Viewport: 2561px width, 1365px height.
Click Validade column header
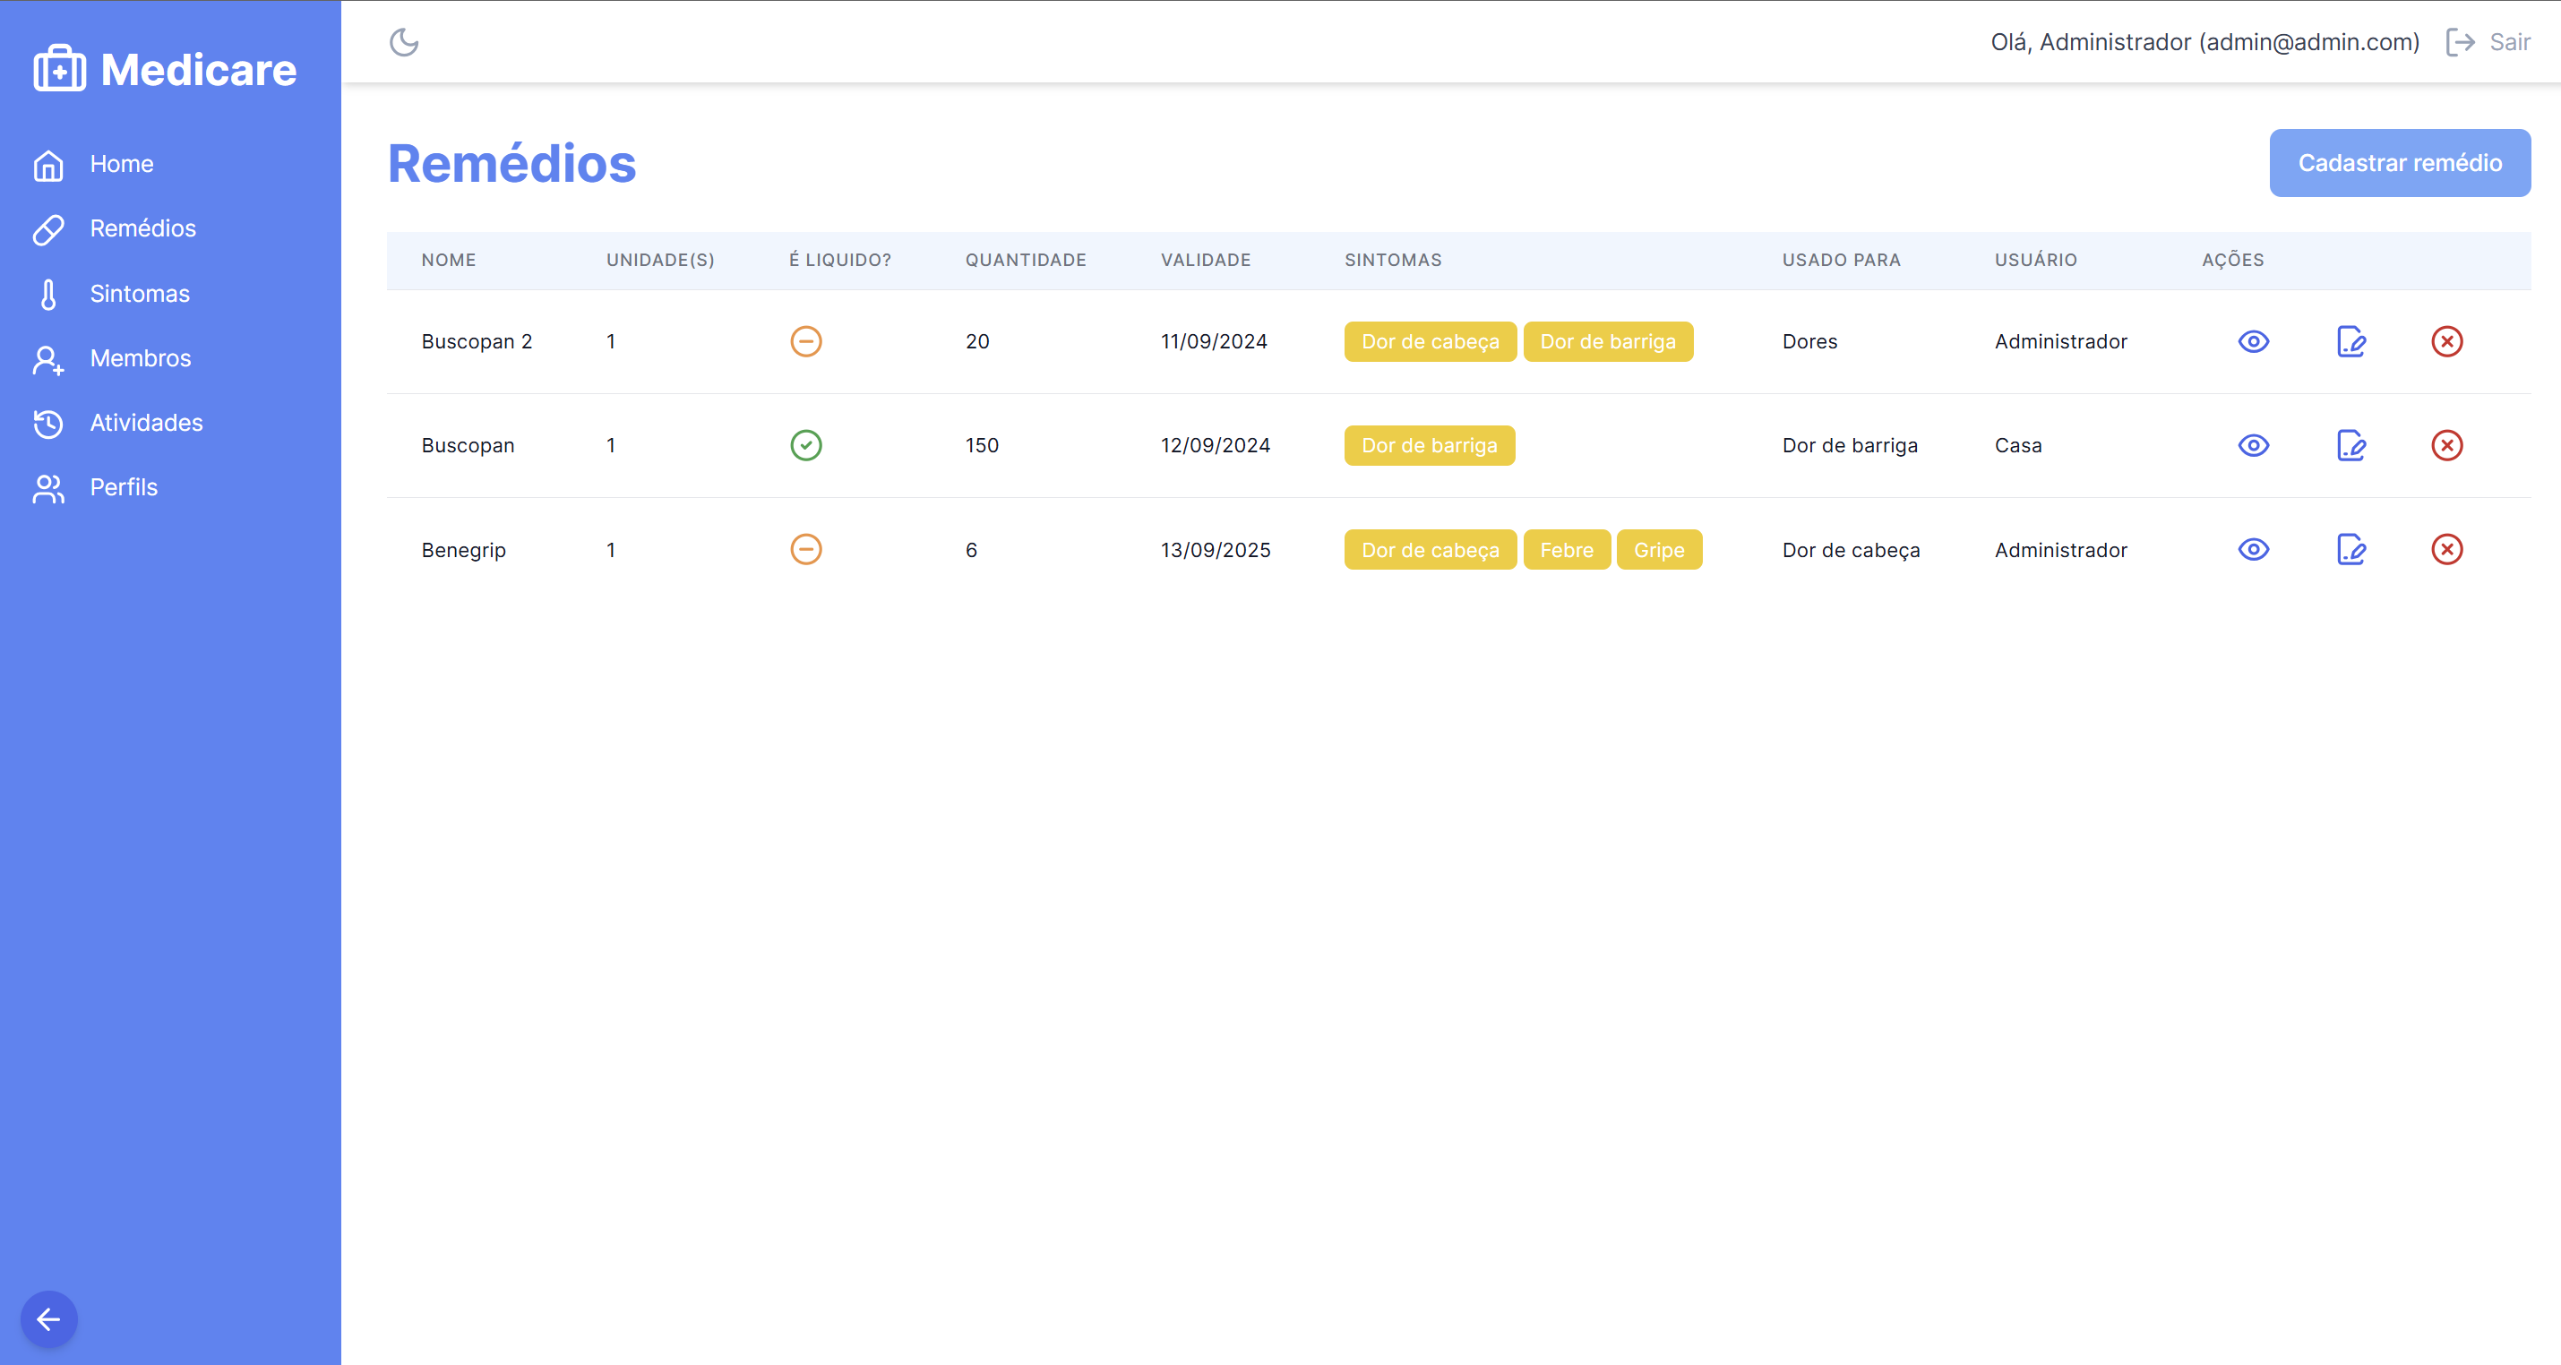pyautogui.click(x=1205, y=261)
